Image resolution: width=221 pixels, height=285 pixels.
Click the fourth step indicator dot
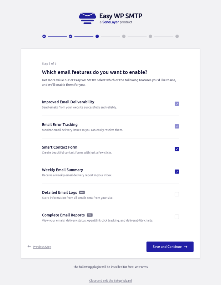click(124, 36)
